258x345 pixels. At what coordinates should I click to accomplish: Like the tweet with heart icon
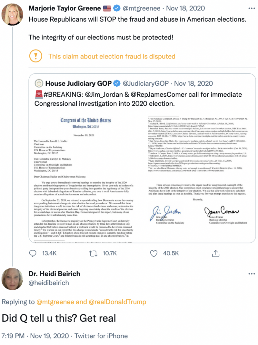[154, 253]
